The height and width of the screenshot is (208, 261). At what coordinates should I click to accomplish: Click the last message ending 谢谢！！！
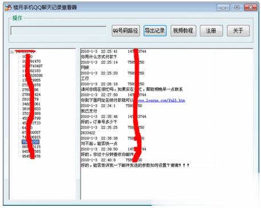coord(135,165)
